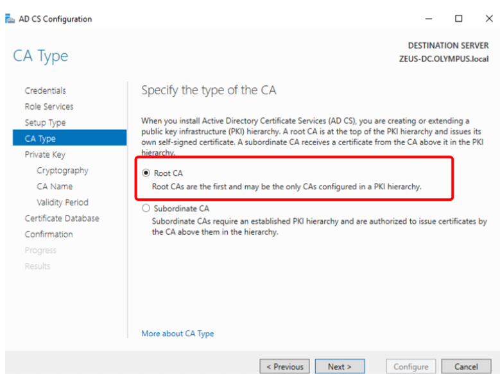Click the Previous button
The width and height of the screenshot is (500, 374).
pyautogui.click(x=284, y=366)
